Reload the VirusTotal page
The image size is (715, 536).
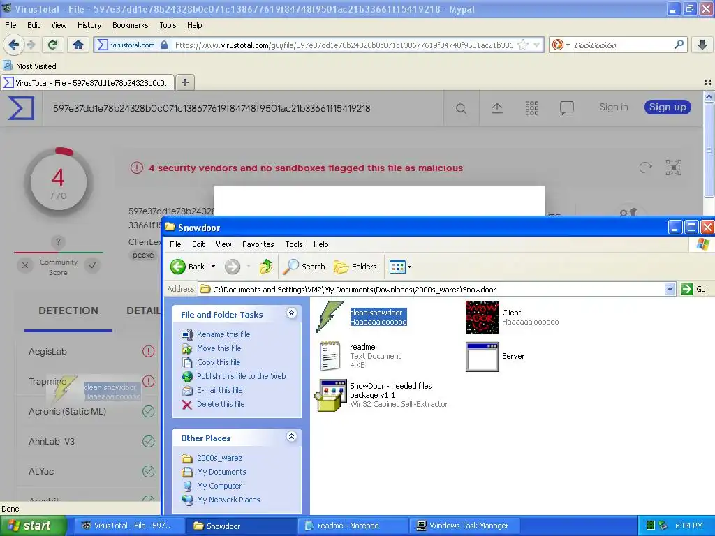(53, 45)
